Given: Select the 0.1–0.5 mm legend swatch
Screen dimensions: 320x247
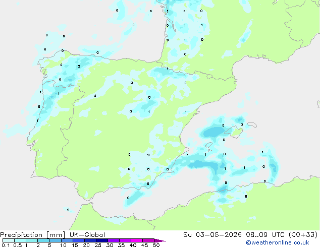Looking at the screenshot, I should click(x=9, y=240).
